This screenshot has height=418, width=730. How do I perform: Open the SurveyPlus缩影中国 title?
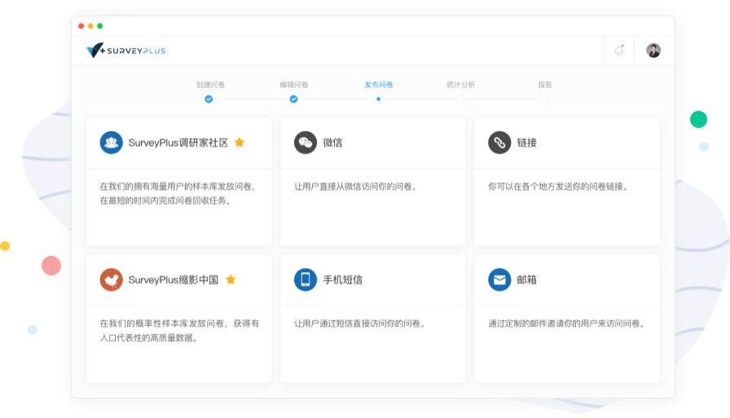pos(174,279)
